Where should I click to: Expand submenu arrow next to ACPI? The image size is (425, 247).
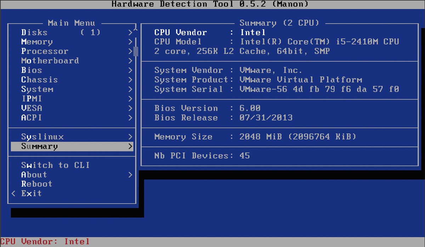130,118
